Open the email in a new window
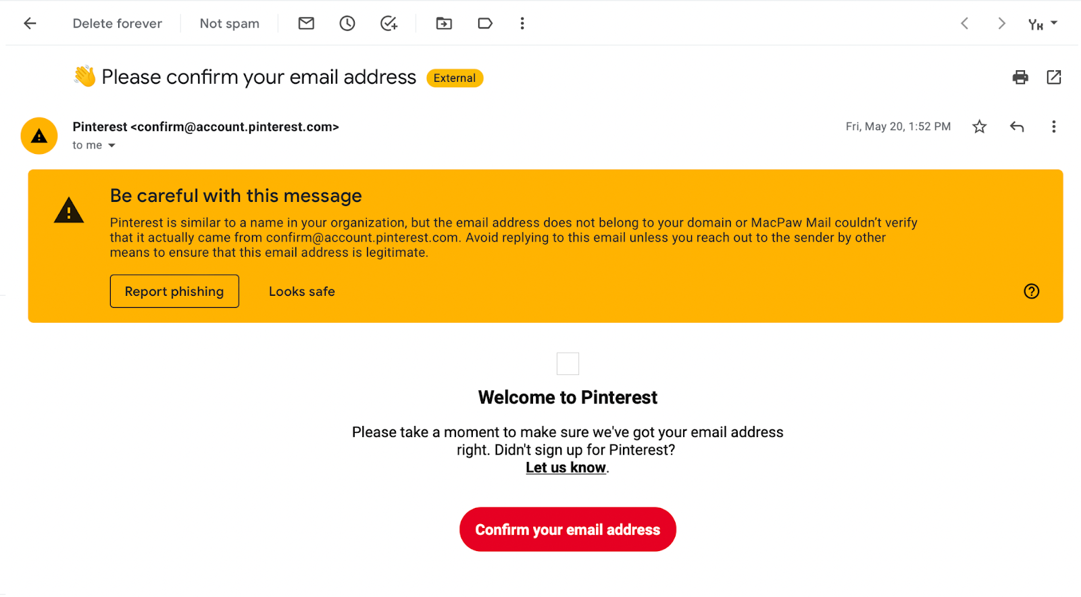This screenshot has height=597, width=1081. point(1054,77)
